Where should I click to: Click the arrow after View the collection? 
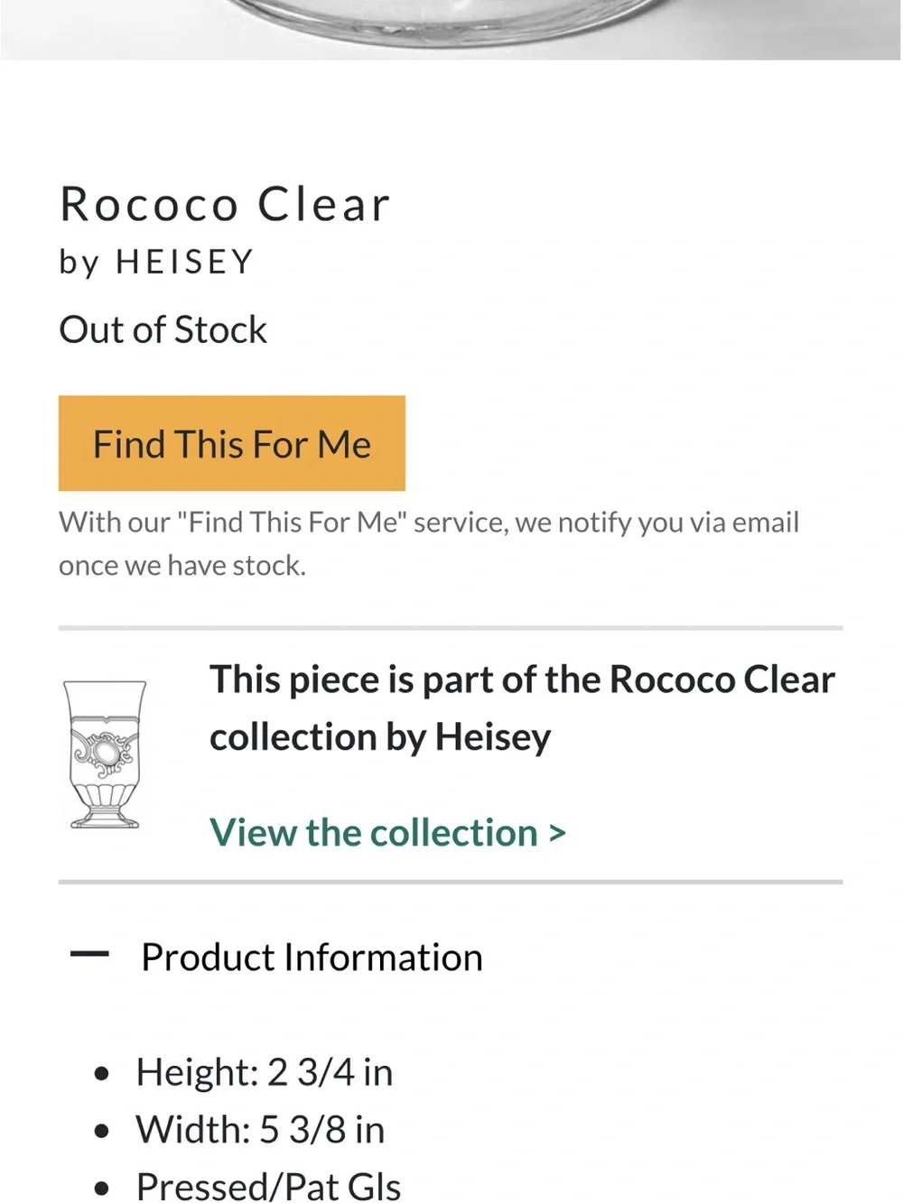pyautogui.click(x=557, y=833)
